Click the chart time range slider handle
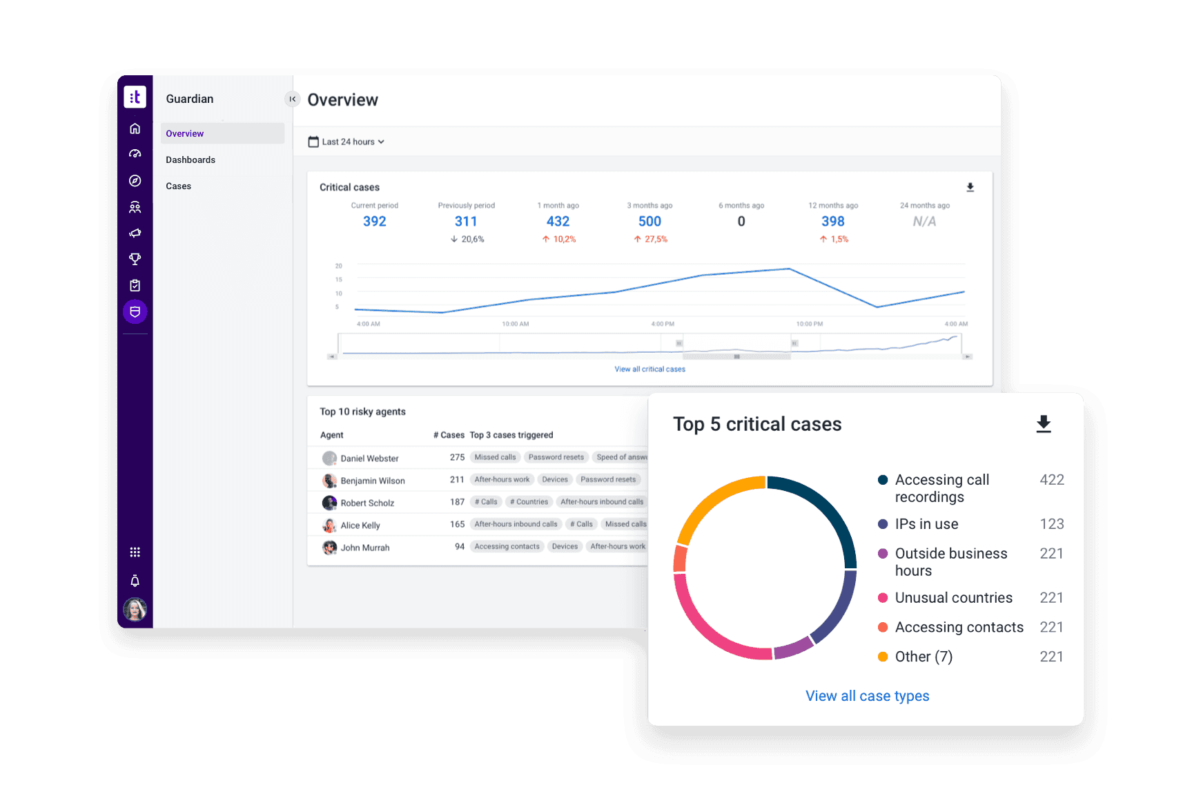1201x801 pixels. [x=736, y=356]
